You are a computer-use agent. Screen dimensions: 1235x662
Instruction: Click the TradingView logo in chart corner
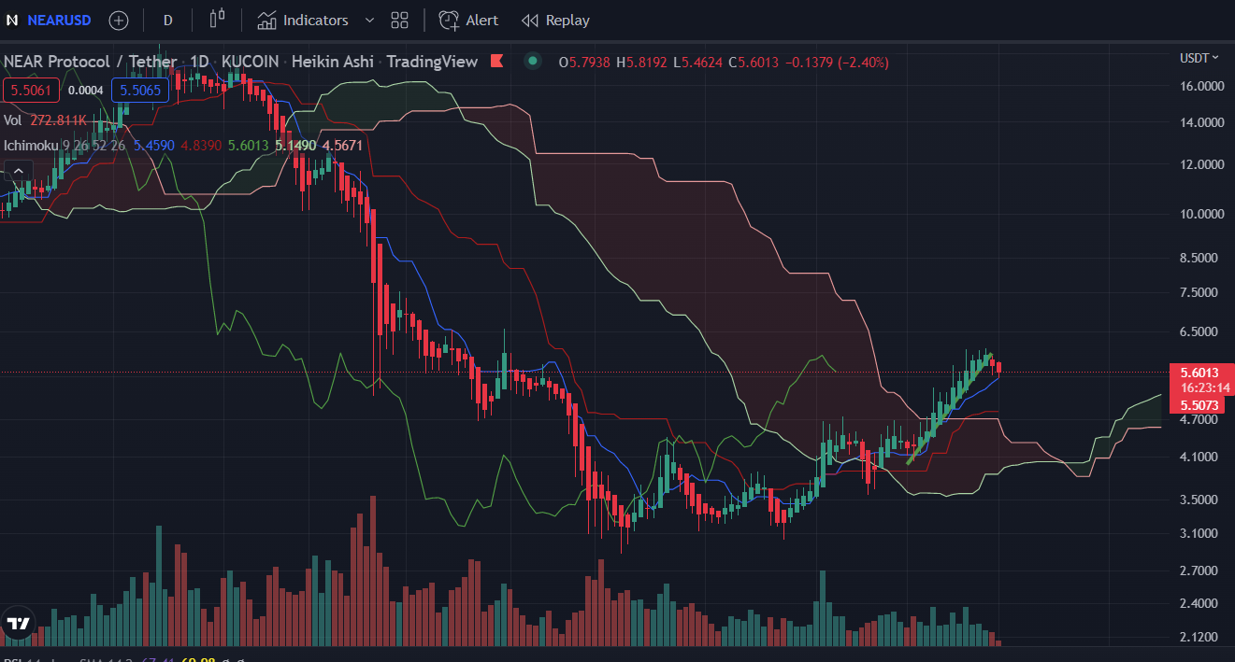[x=18, y=624]
